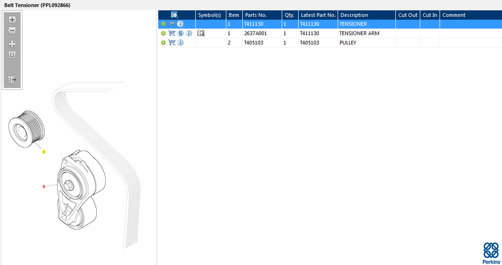
Task: Open info for TENSIONER T411130 row
Action: coord(181,24)
